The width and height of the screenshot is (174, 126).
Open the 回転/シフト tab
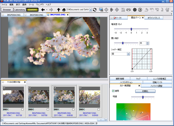[157, 82]
